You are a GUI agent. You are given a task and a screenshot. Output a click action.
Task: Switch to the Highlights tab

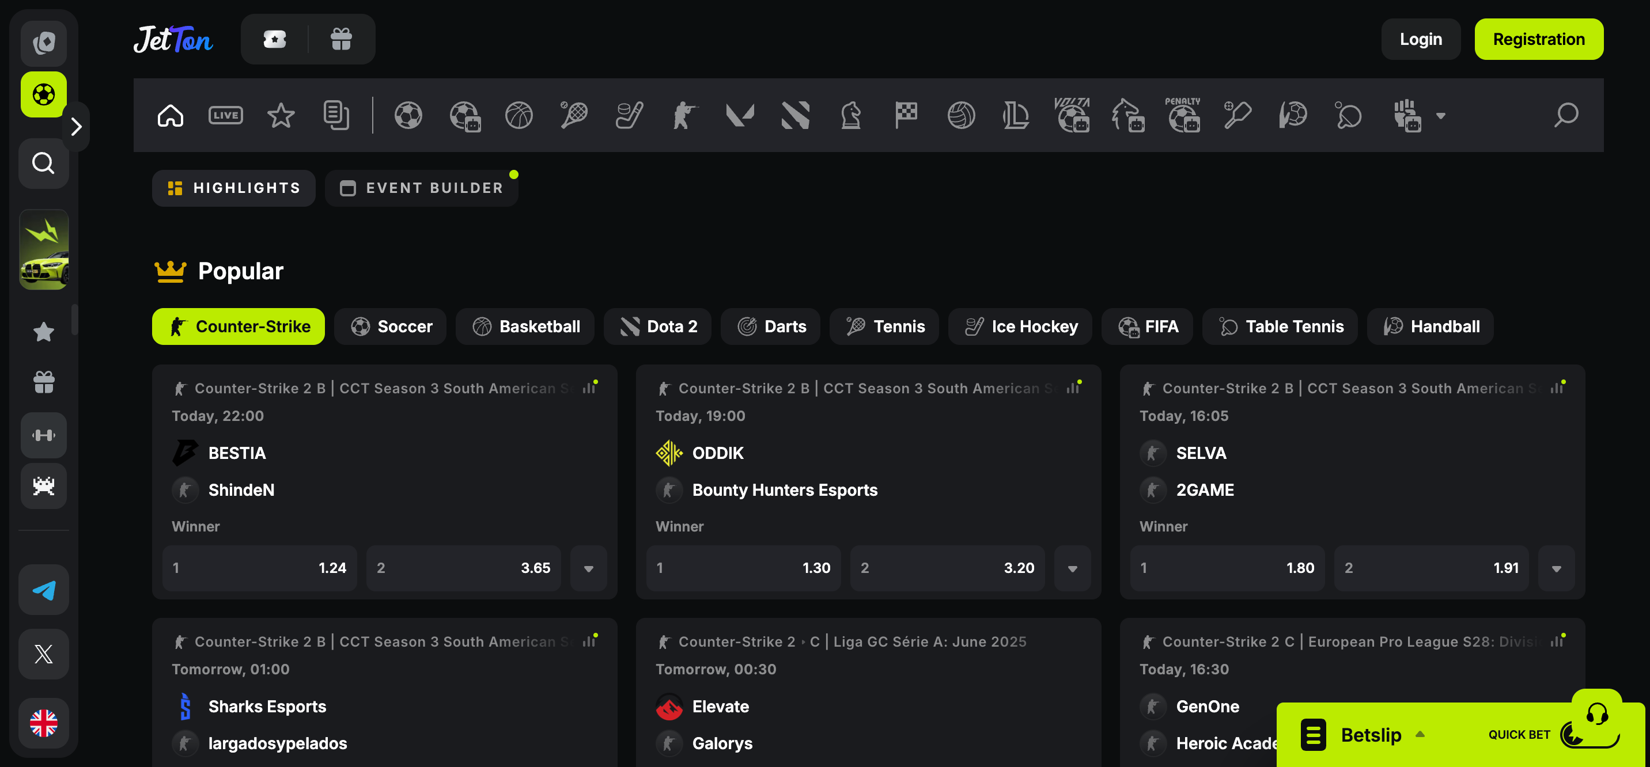click(x=234, y=188)
